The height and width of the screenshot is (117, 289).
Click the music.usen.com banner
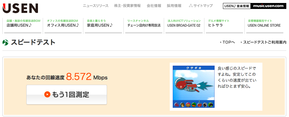pyautogui.click(x=268, y=6)
